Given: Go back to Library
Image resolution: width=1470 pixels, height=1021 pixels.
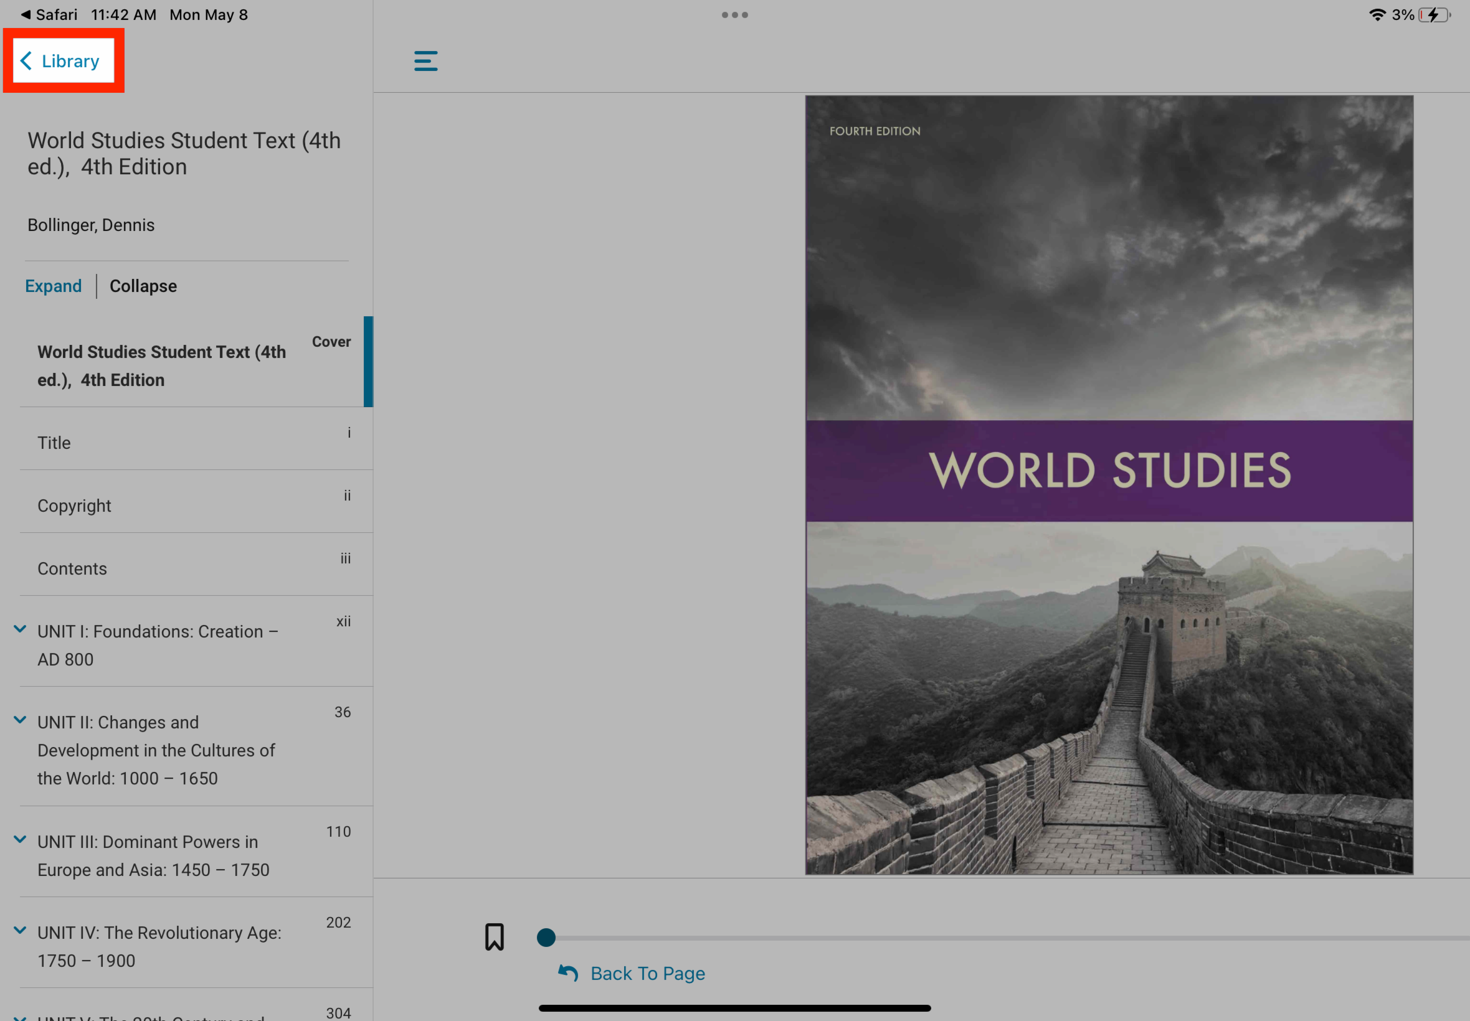Looking at the screenshot, I should pos(60,61).
